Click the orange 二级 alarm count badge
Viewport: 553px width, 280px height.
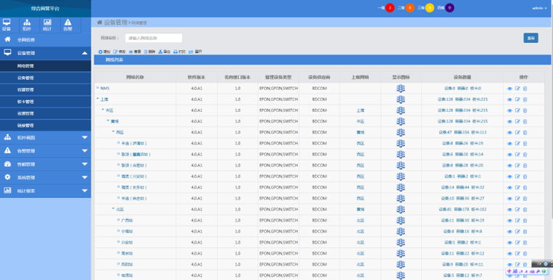click(410, 8)
